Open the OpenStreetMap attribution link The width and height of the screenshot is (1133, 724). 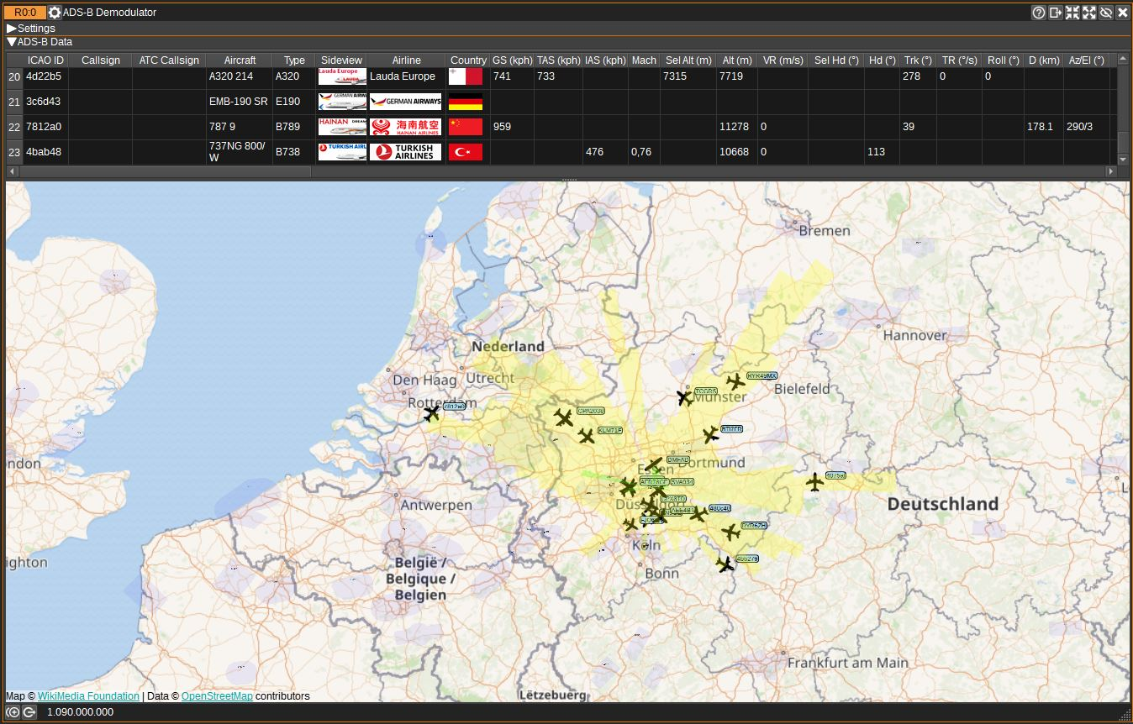point(217,696)
